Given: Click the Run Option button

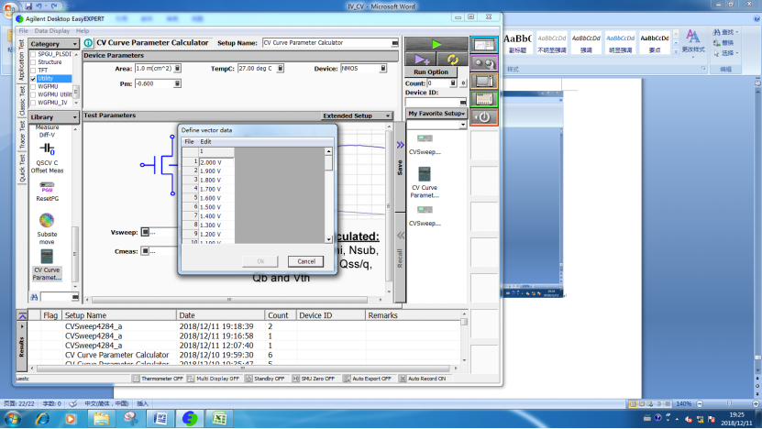Looking at the screenshot, I should pyautogui.click(x=431, y=71).
